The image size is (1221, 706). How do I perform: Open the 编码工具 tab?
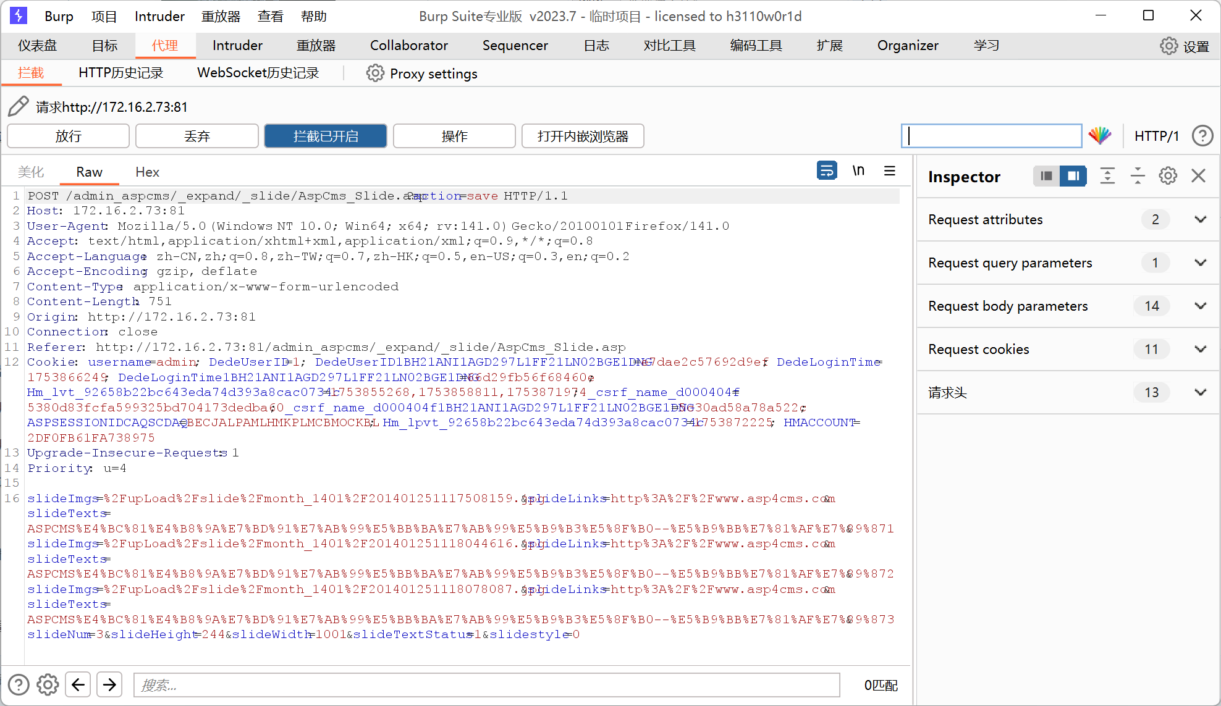pos(756,46)
